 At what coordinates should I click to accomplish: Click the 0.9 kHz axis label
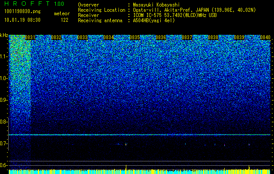coord(4,100)
